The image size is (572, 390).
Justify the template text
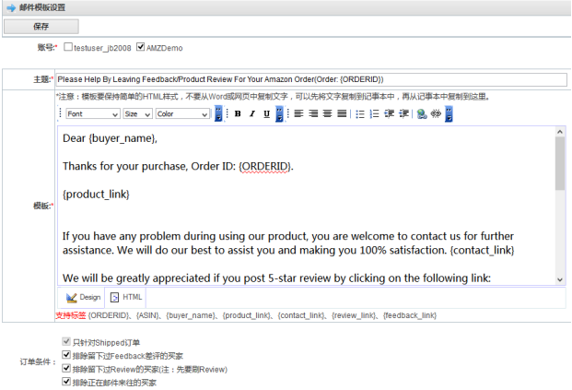coord(342,114)
